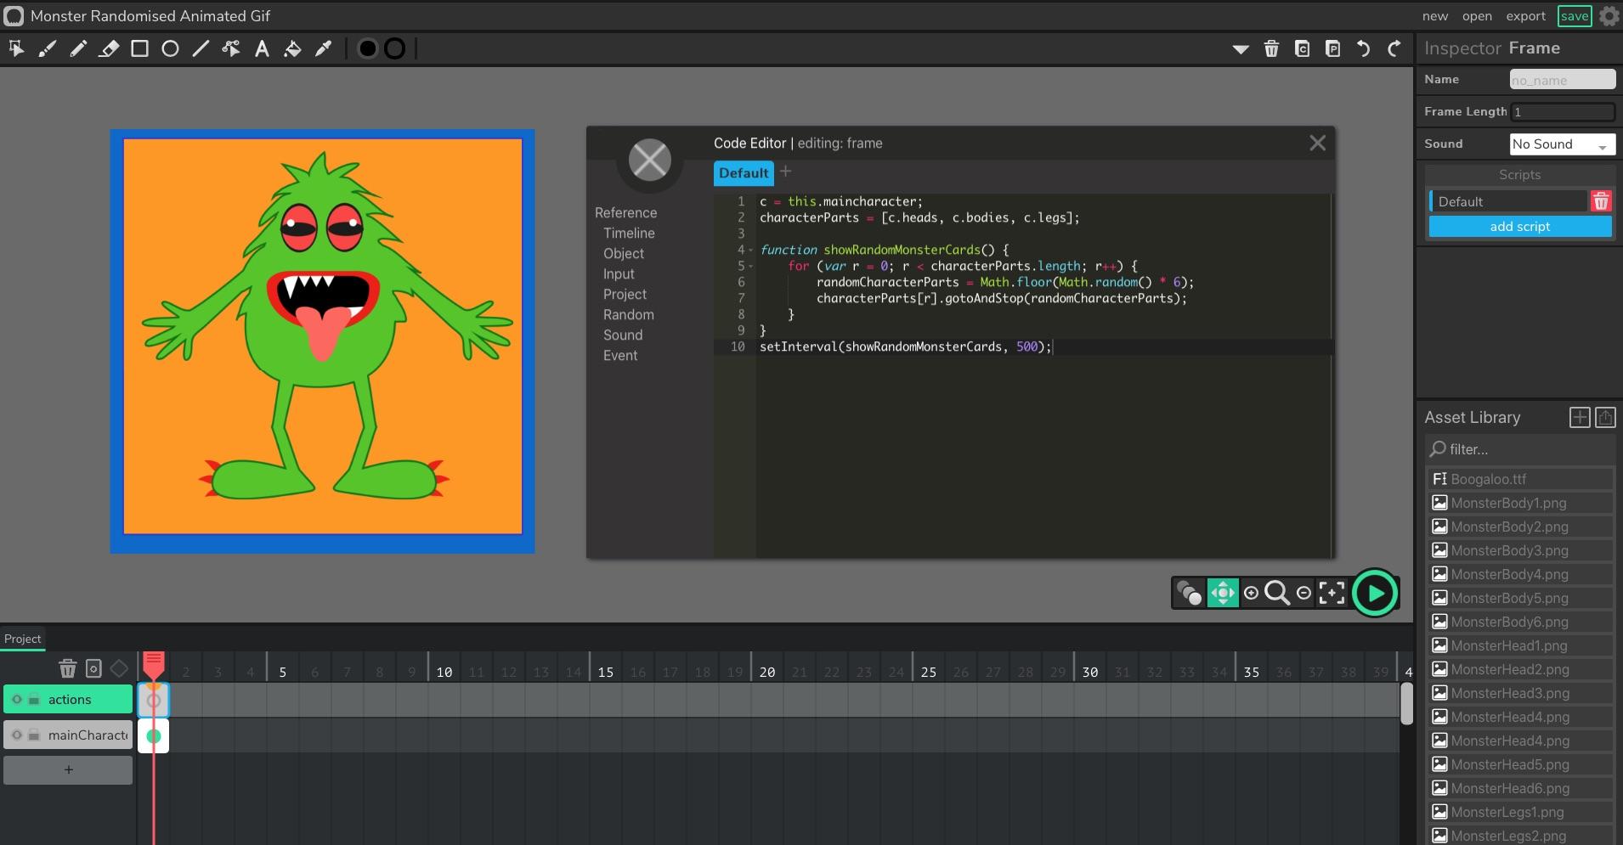The image size is (1623, 845).
Task: Select the Brush tool
Action: pyautogui.click(x=47, y=48)
